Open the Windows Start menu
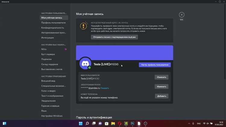Screen dimensions: 226x127 click(81, 124)
